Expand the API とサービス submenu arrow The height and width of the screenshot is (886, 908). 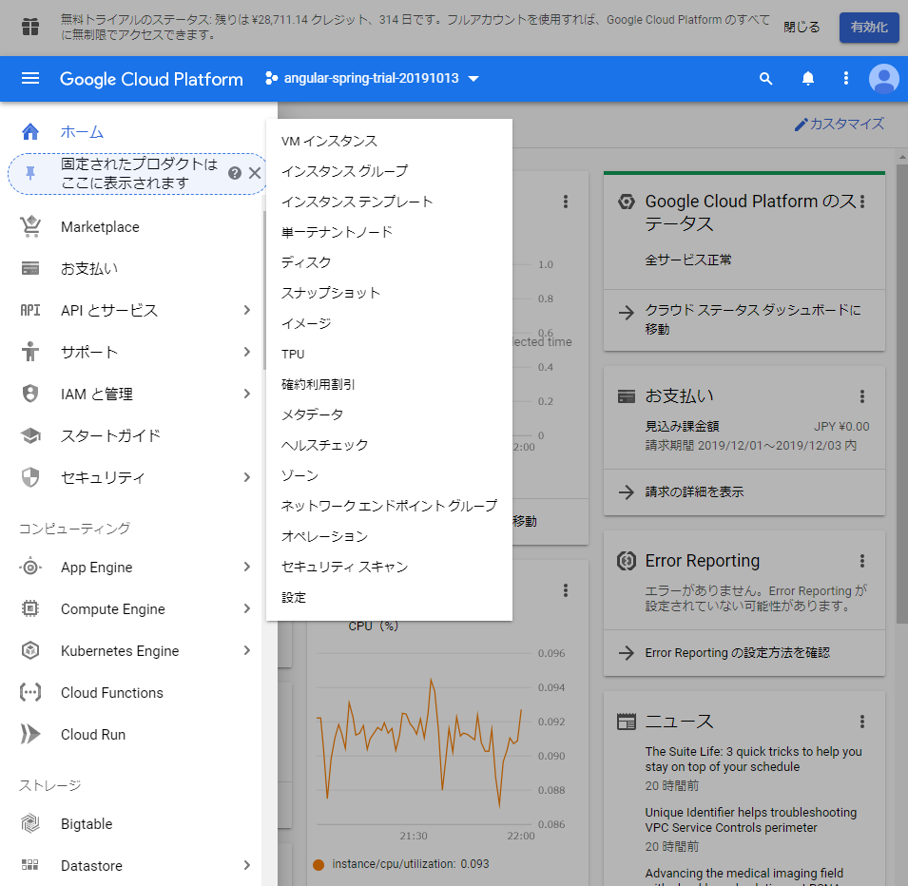pyautogui.click(x=246, y=310)
